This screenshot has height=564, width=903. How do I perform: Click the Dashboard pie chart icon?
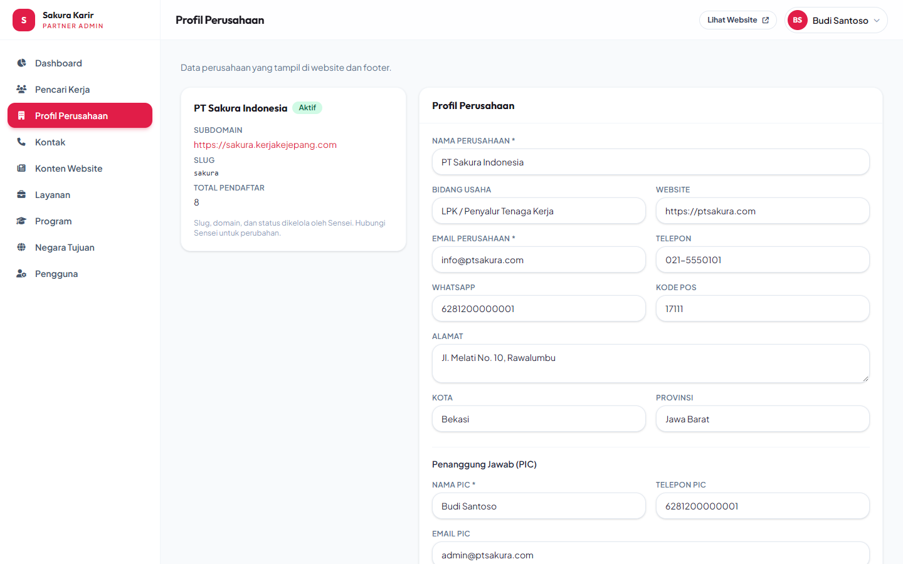[21, 63]
